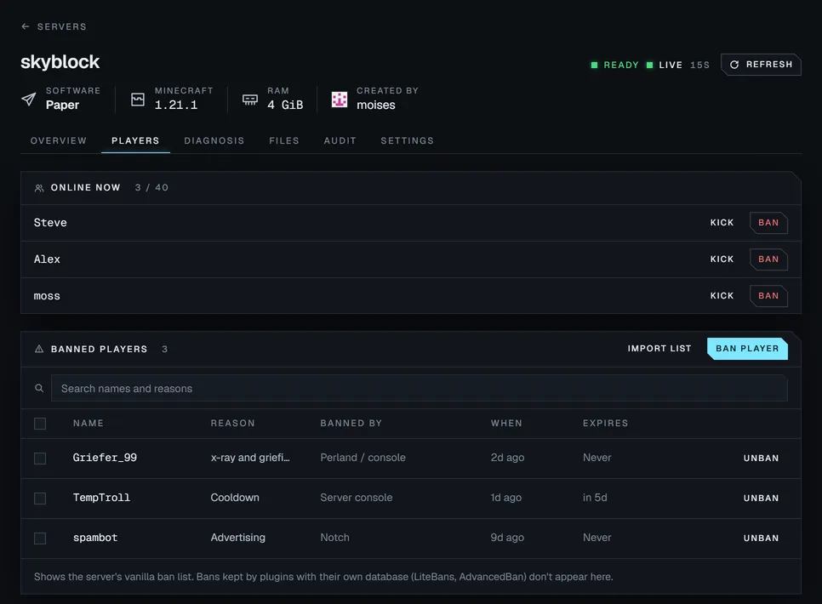Click the search magnifier icon
Viewport: 822px width, 604px height.
(39, 389)
